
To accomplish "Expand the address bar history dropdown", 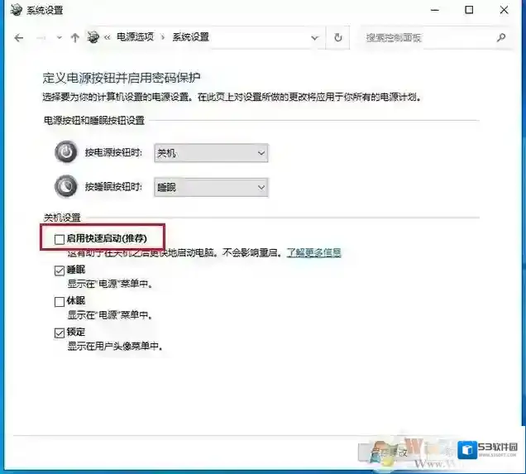I will pos(314,37).
